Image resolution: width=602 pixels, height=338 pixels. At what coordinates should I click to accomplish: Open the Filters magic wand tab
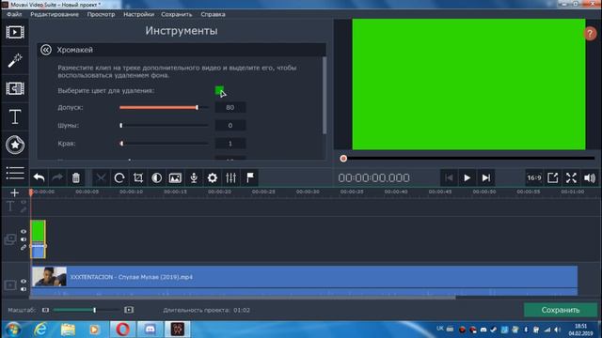tap(15, 60)
